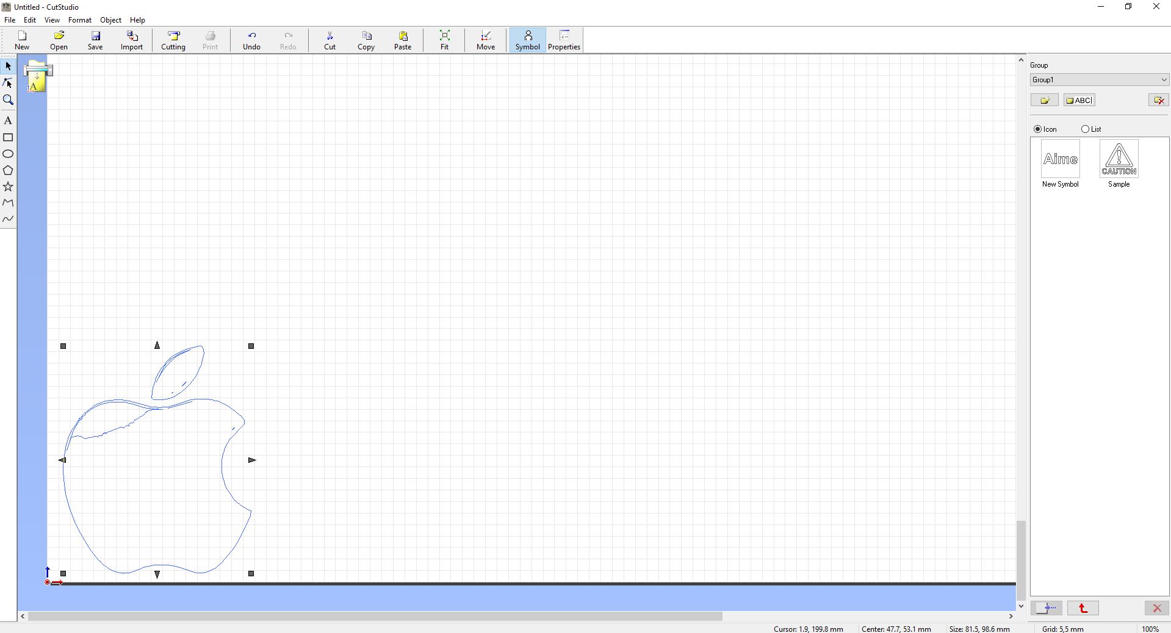This screenshot has height=633, width=1171.
Task: Click the bottom-middle resize arrow handle
Action: point(157,574)
